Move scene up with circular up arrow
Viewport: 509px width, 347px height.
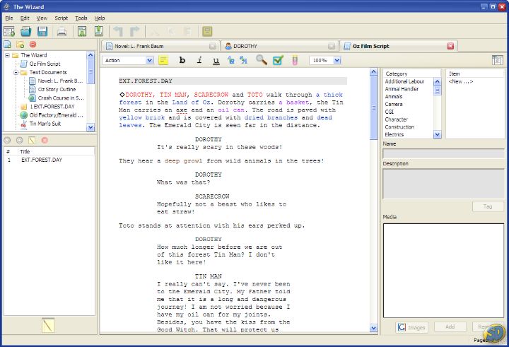[x=20, y=140]
